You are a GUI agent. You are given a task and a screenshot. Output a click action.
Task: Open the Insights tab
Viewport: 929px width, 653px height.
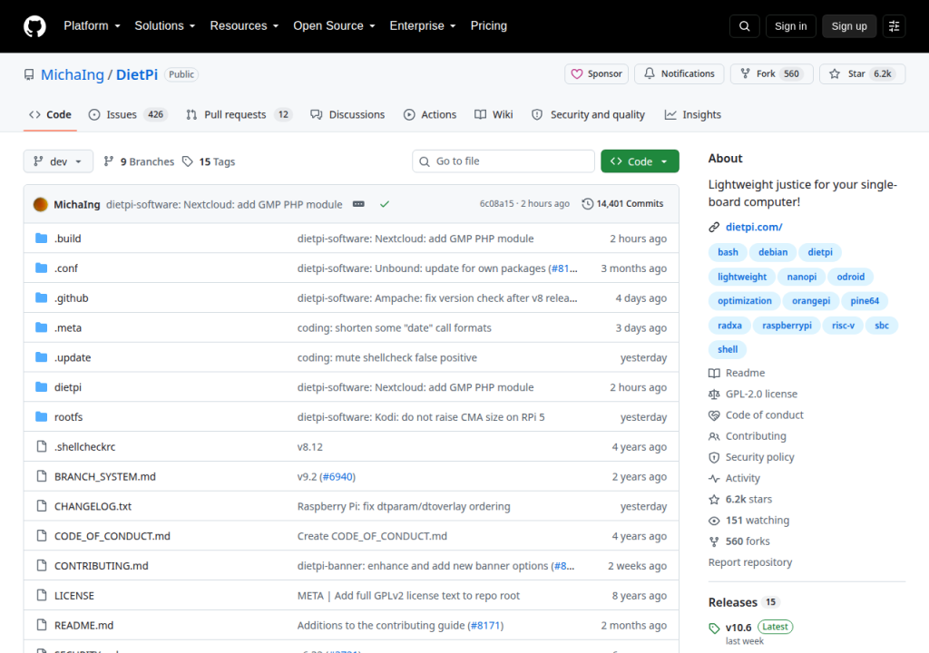click(692, 114)
